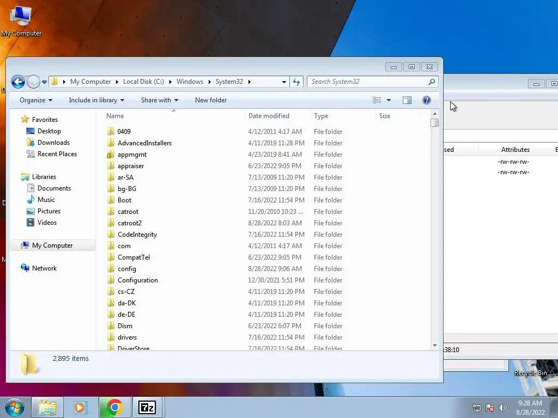The height and width of the screenshot is (418, 558).
Task: Click the CodeIntegrity folder icon
Action: click(111, 235)
